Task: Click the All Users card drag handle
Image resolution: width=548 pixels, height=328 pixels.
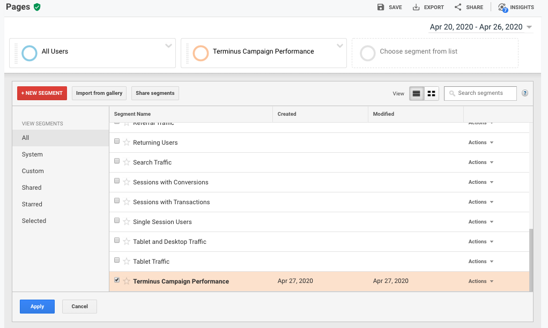Action: (x=16, y=53)
